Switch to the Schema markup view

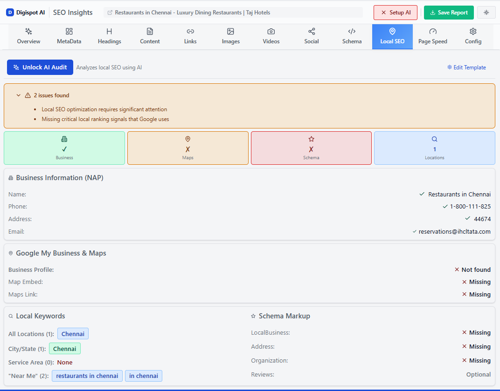pyautogui.click(x=352, y=36)
